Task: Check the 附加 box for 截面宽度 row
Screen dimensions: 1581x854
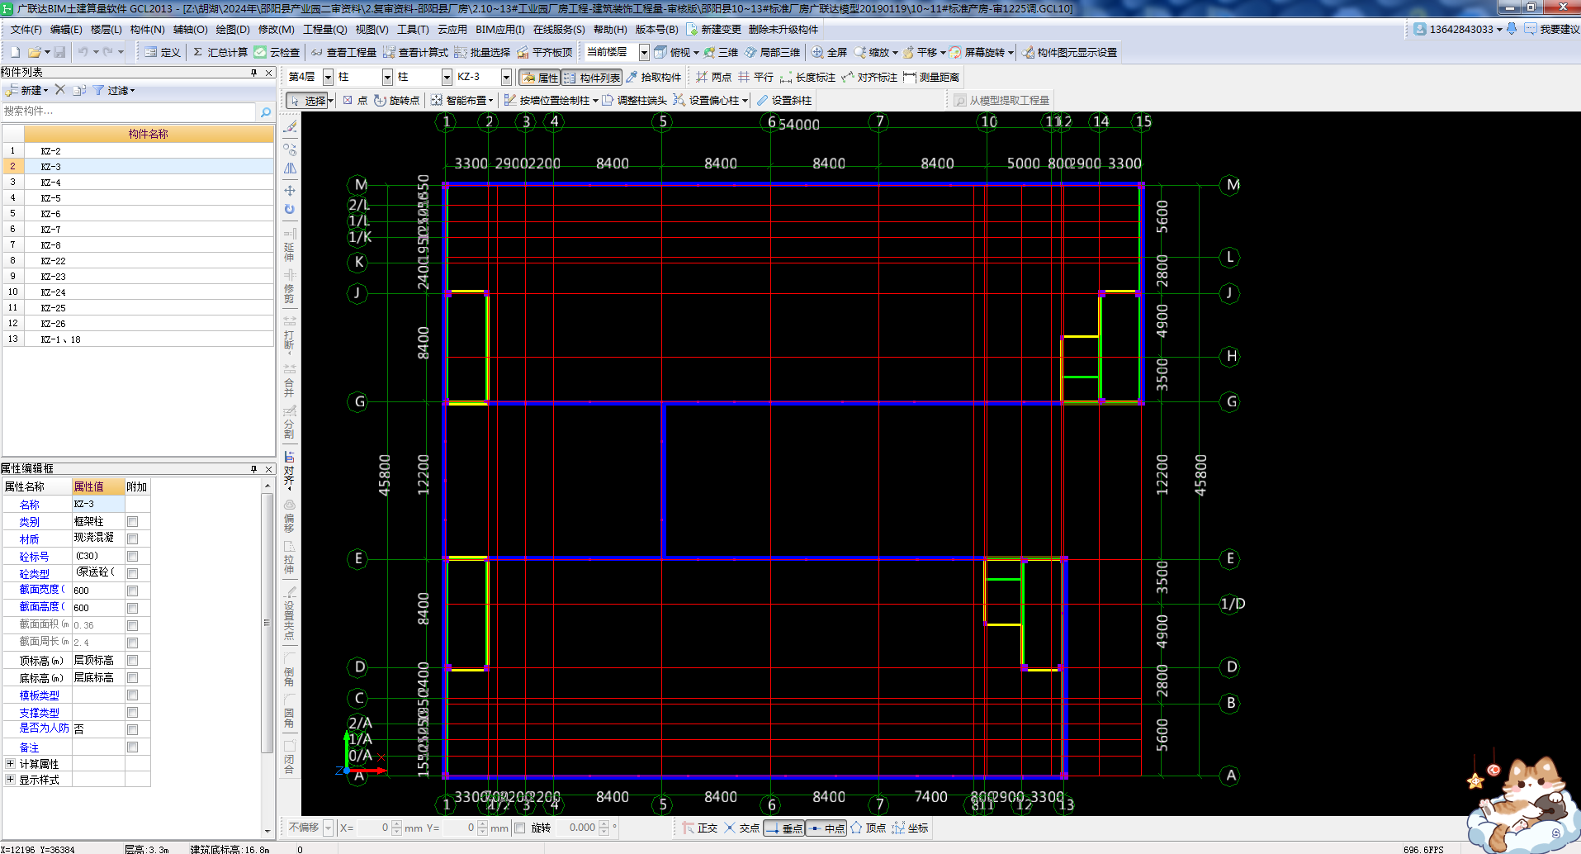Action: [132, 591]
